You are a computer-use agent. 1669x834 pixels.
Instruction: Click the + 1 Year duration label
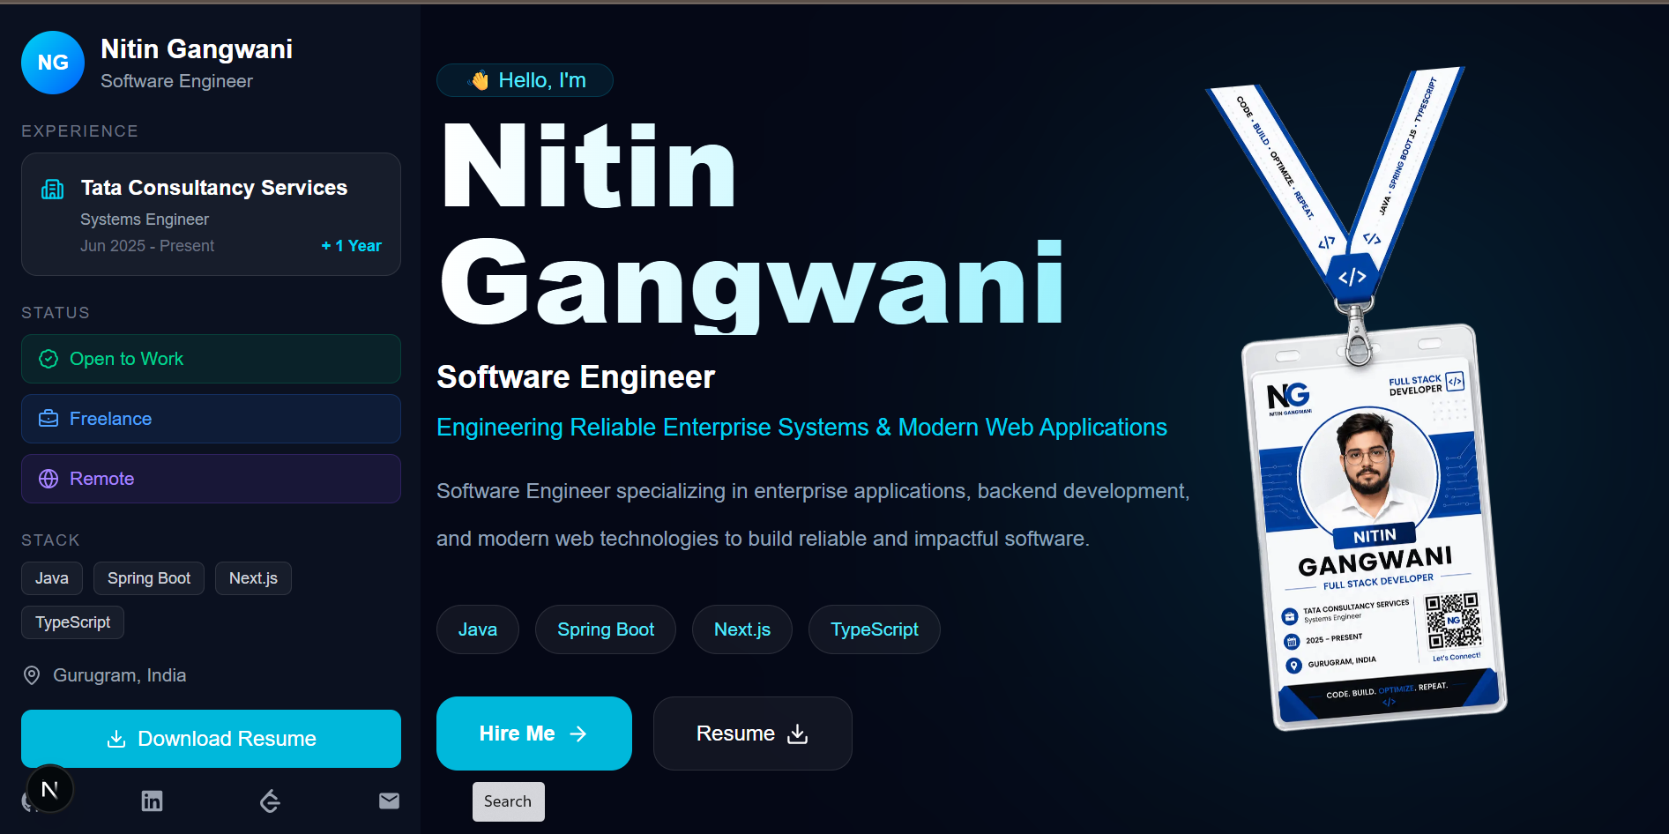352,246
